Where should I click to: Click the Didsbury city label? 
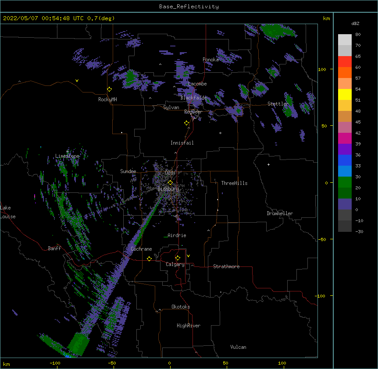(x=168, y=189)
